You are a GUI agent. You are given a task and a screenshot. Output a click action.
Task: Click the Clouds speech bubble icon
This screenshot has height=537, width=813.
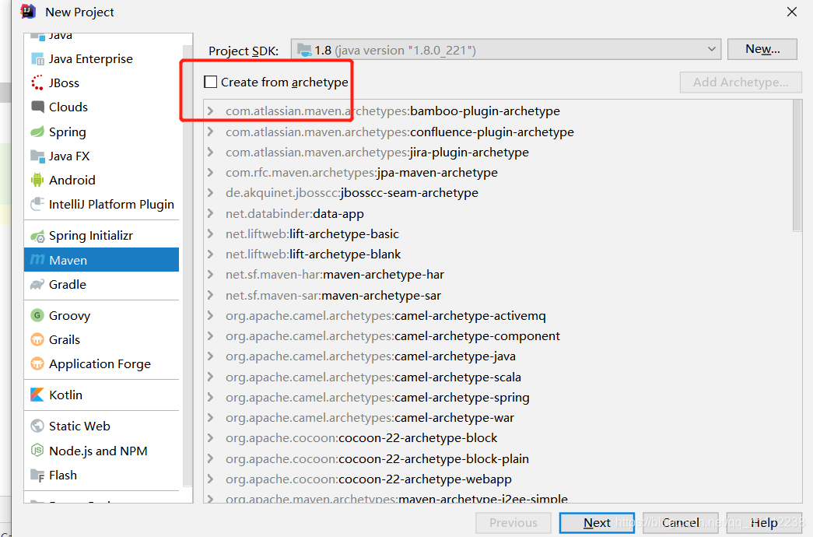(x=37, y=107)
